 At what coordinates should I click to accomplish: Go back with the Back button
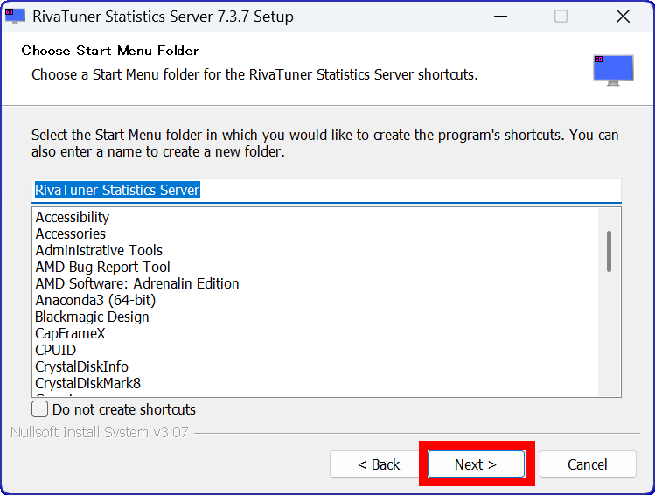[x=378, y=464]
